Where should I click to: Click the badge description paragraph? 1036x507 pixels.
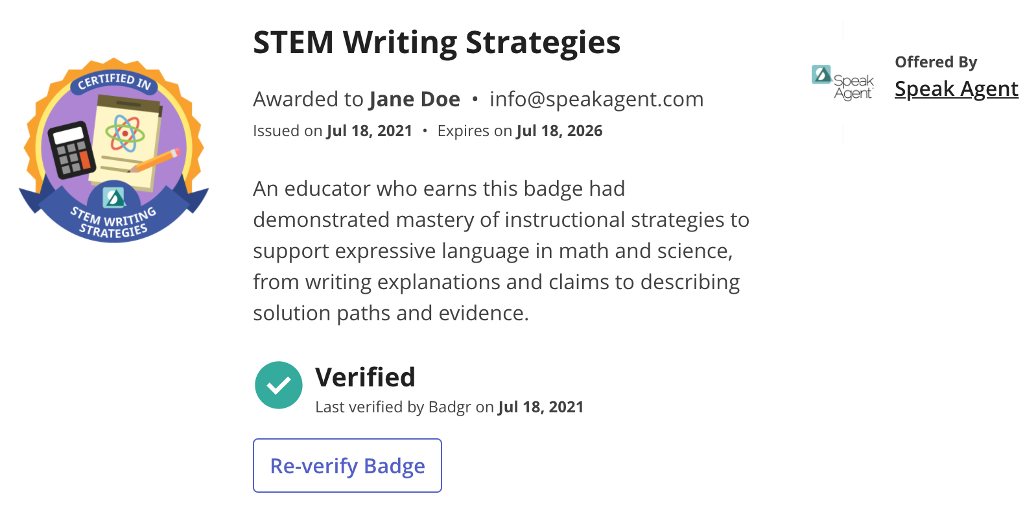(501, 251)
